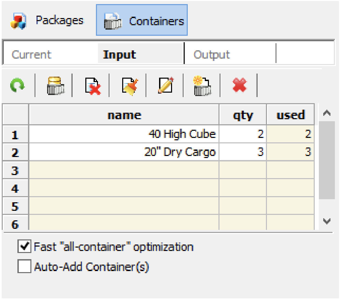
Task: Switch to the Current tab
Action: (x=31, y=55)
